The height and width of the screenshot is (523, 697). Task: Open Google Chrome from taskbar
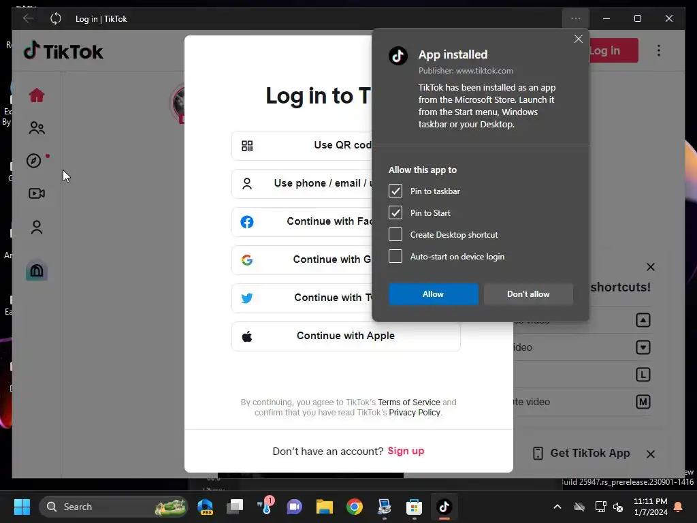pyautogui.click(x=354, y=507)
